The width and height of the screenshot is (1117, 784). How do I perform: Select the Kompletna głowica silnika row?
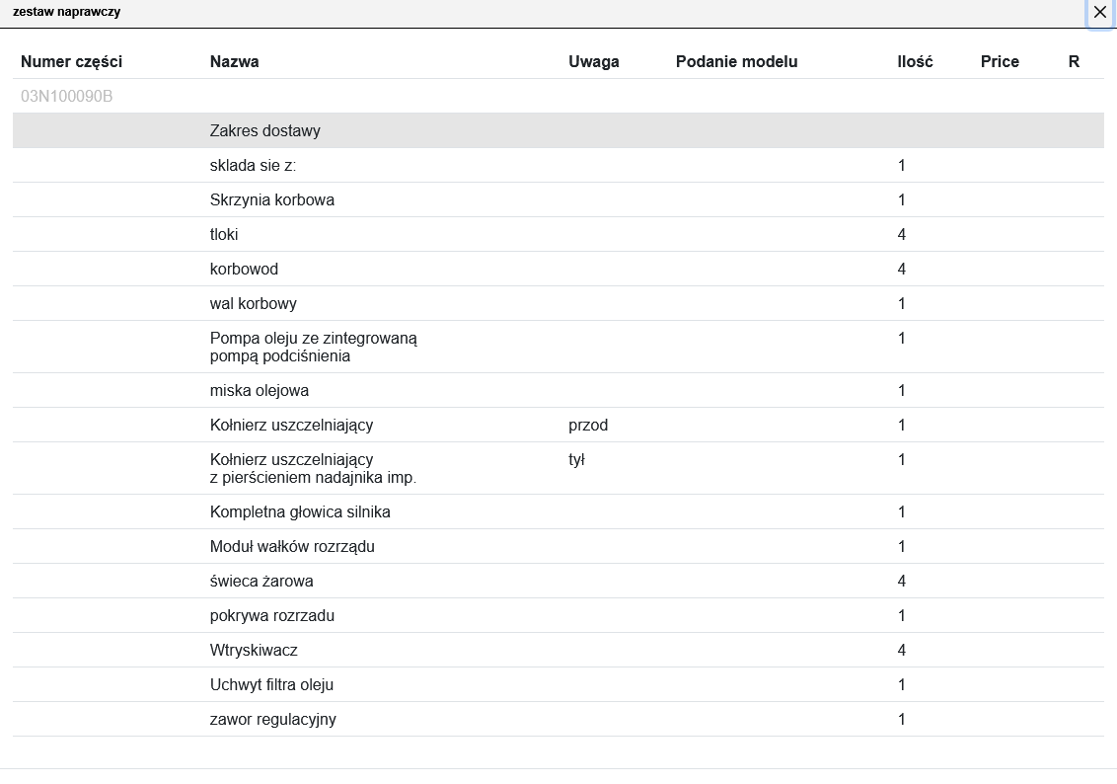pyautogui.click(x=300, y=511)
